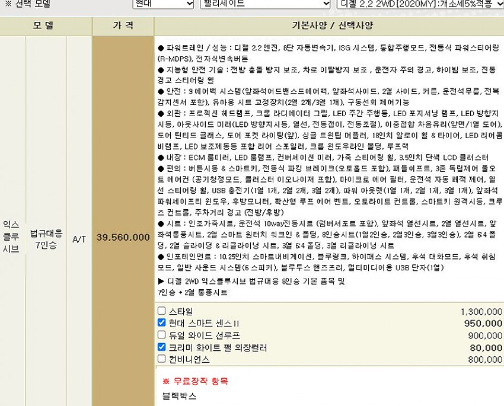The height and width of the screenshot is (406, 504).
Task: Click the 800,000 컨비니언스 option price
Action: 484,359
